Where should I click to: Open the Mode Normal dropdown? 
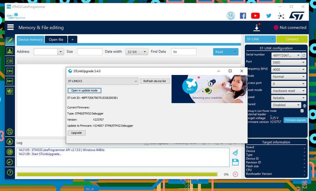click(x=288, y=77)
